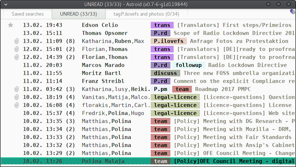
Task: Click the attachment paperclip on Anfrage Fotos thread
Action: (16, 41)
